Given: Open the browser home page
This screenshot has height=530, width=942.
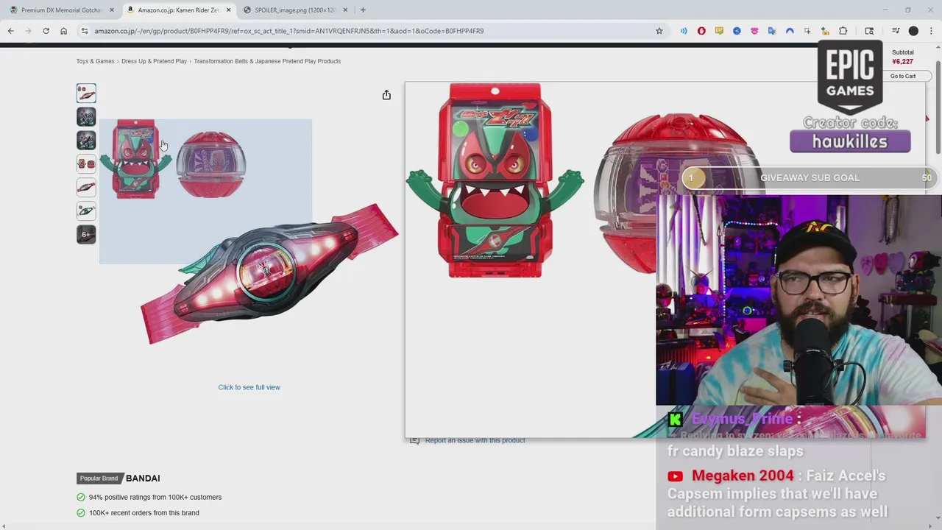Looking at the screenshot, I should (63, 31).
